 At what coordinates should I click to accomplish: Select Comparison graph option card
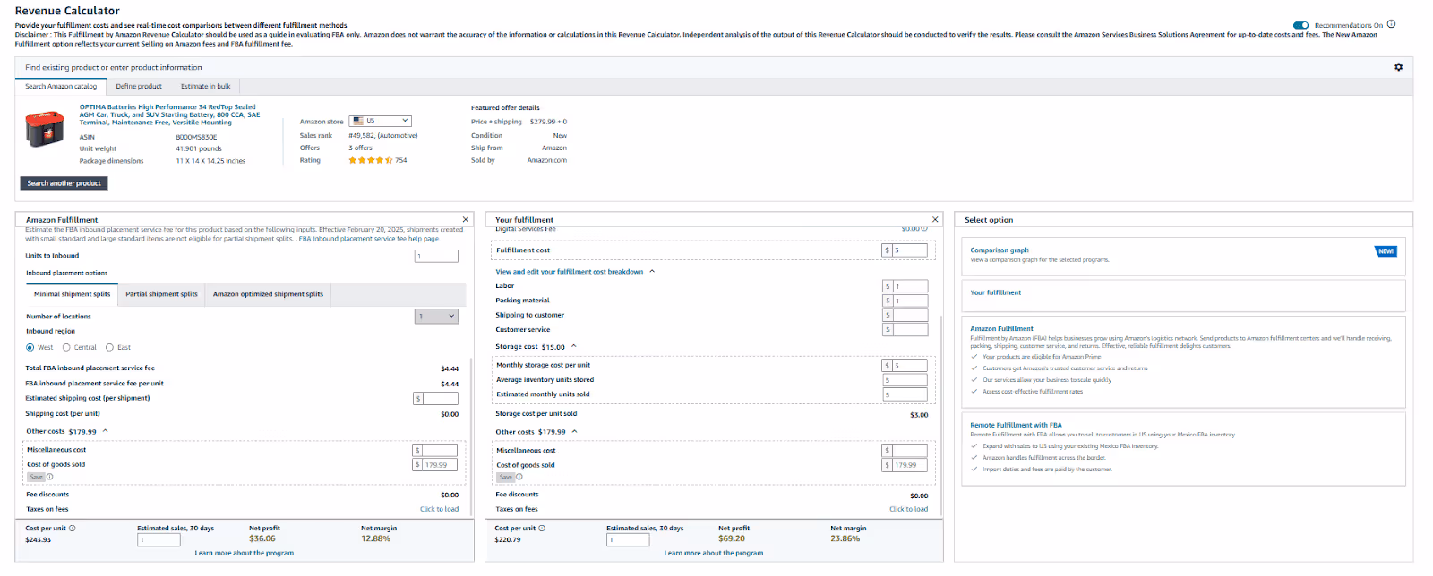pyautogui.click(x=1183, y=256)
